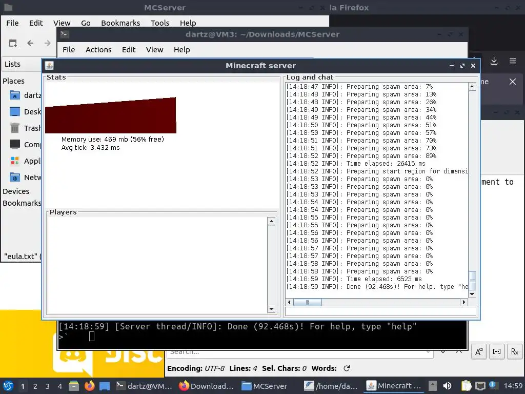The width and height of the screenshot is (525, 394).
Task: Switch to /home/da... editor taskbar button
Action: click(x=331, y=386)
